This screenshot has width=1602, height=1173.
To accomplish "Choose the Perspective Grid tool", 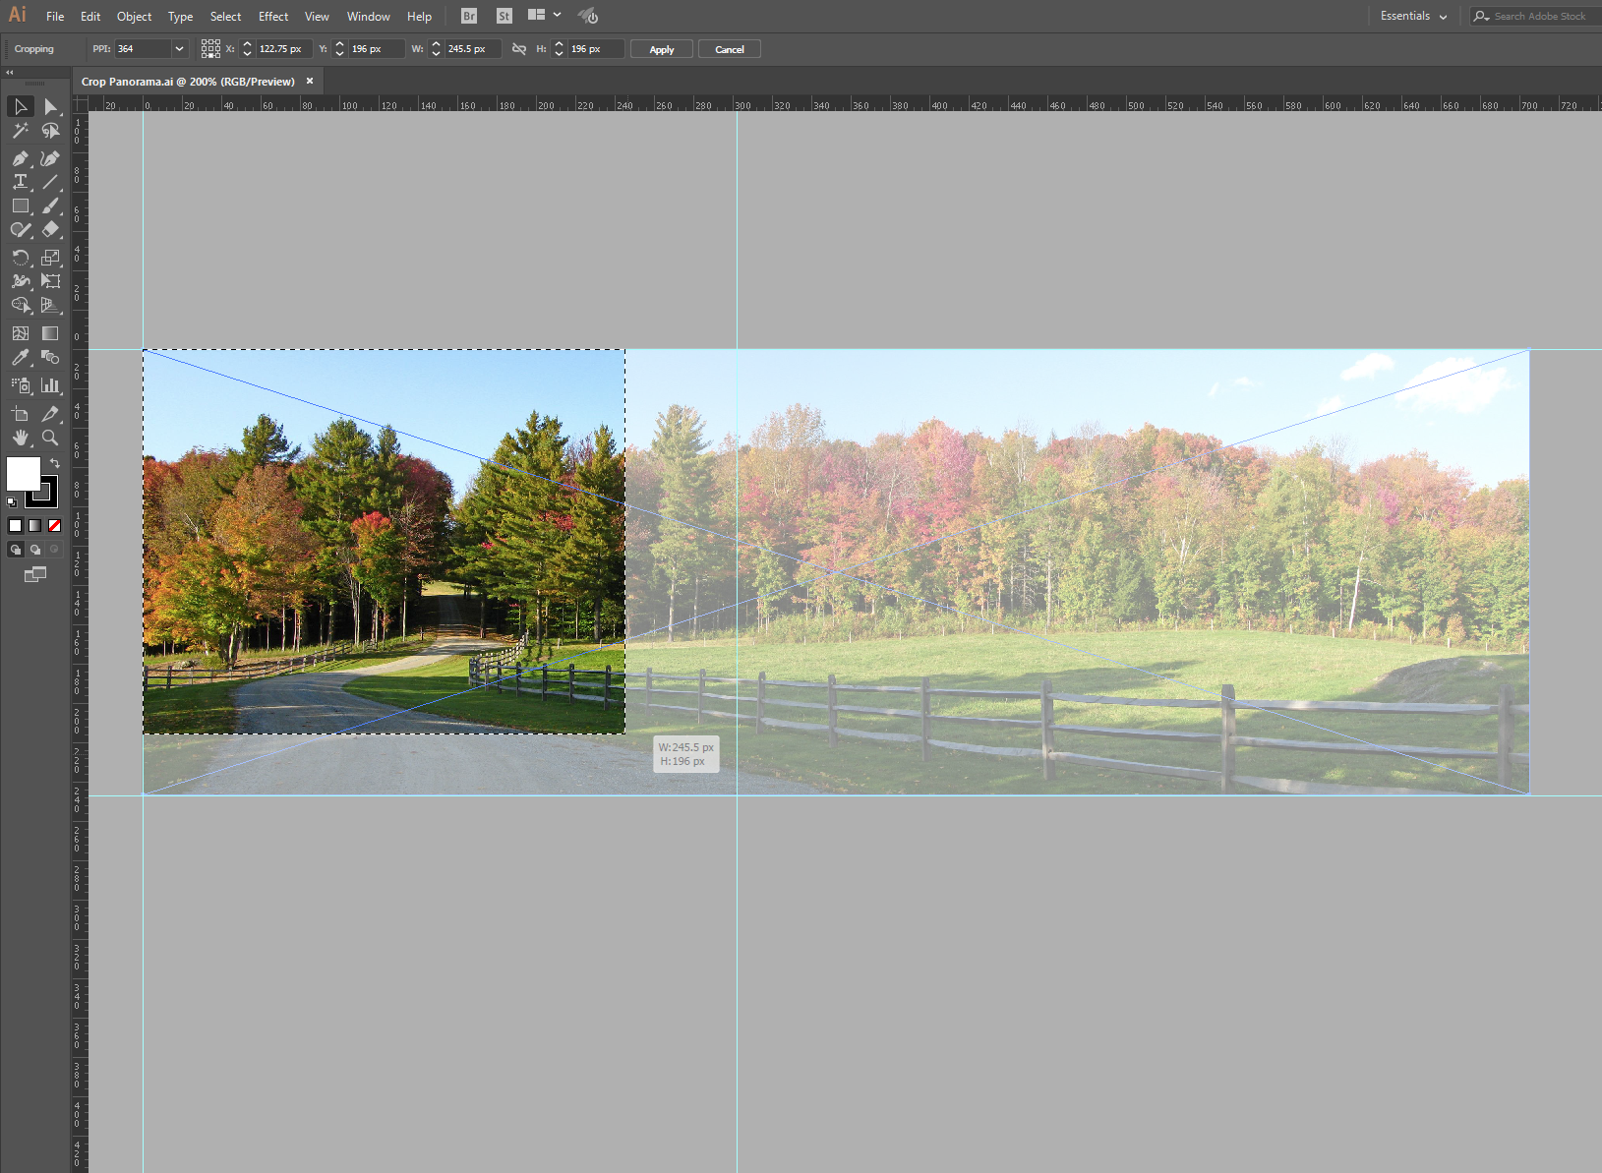I will coord(51,306).
